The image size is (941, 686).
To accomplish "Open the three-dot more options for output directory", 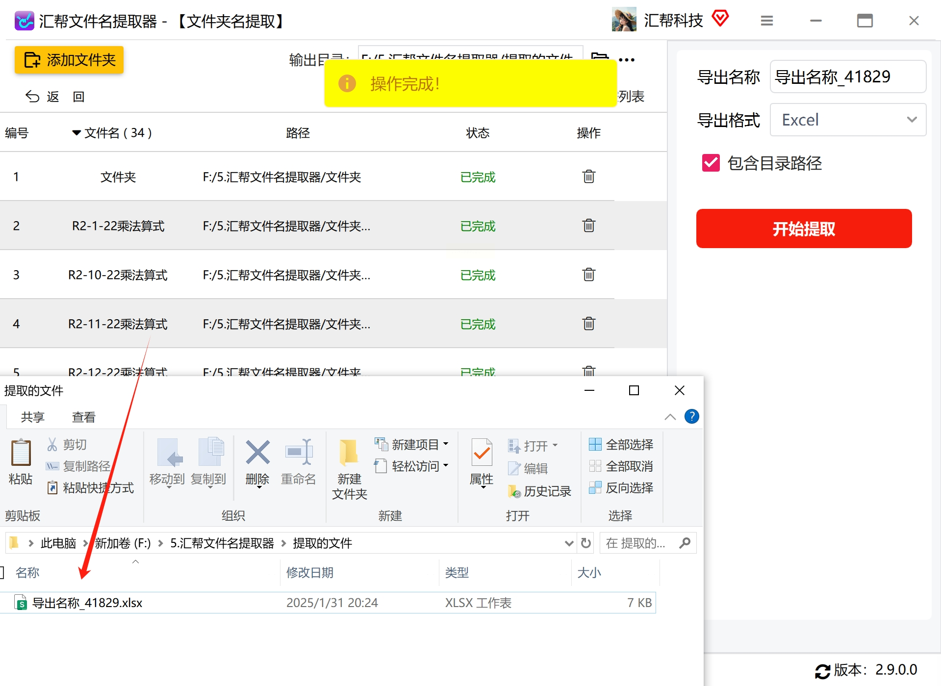I will pyautogui.click(x=627, y=60).
